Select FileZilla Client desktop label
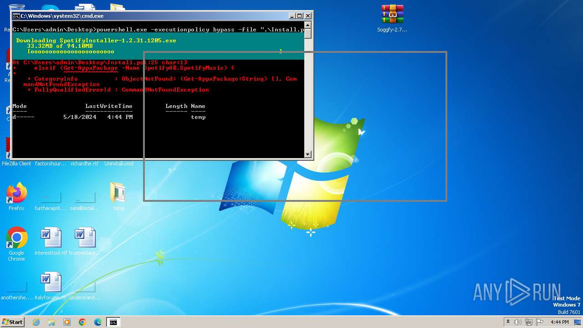583x328 pixels. click(x=16, y=164)
